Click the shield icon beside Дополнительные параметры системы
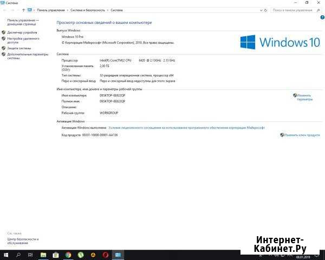The width and height of the screenshot is (325, 260). point(4,54)
